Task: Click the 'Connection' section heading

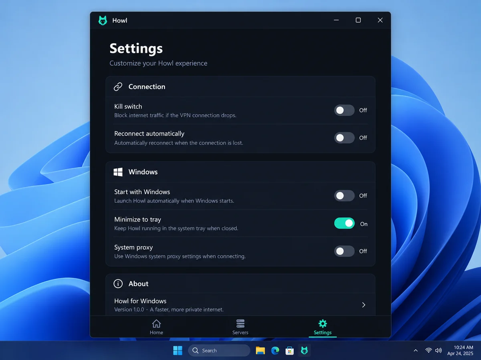Action: coord(147,87)
